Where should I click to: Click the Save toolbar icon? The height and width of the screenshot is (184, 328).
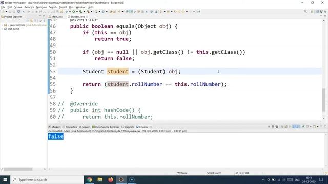click(10, 12)
